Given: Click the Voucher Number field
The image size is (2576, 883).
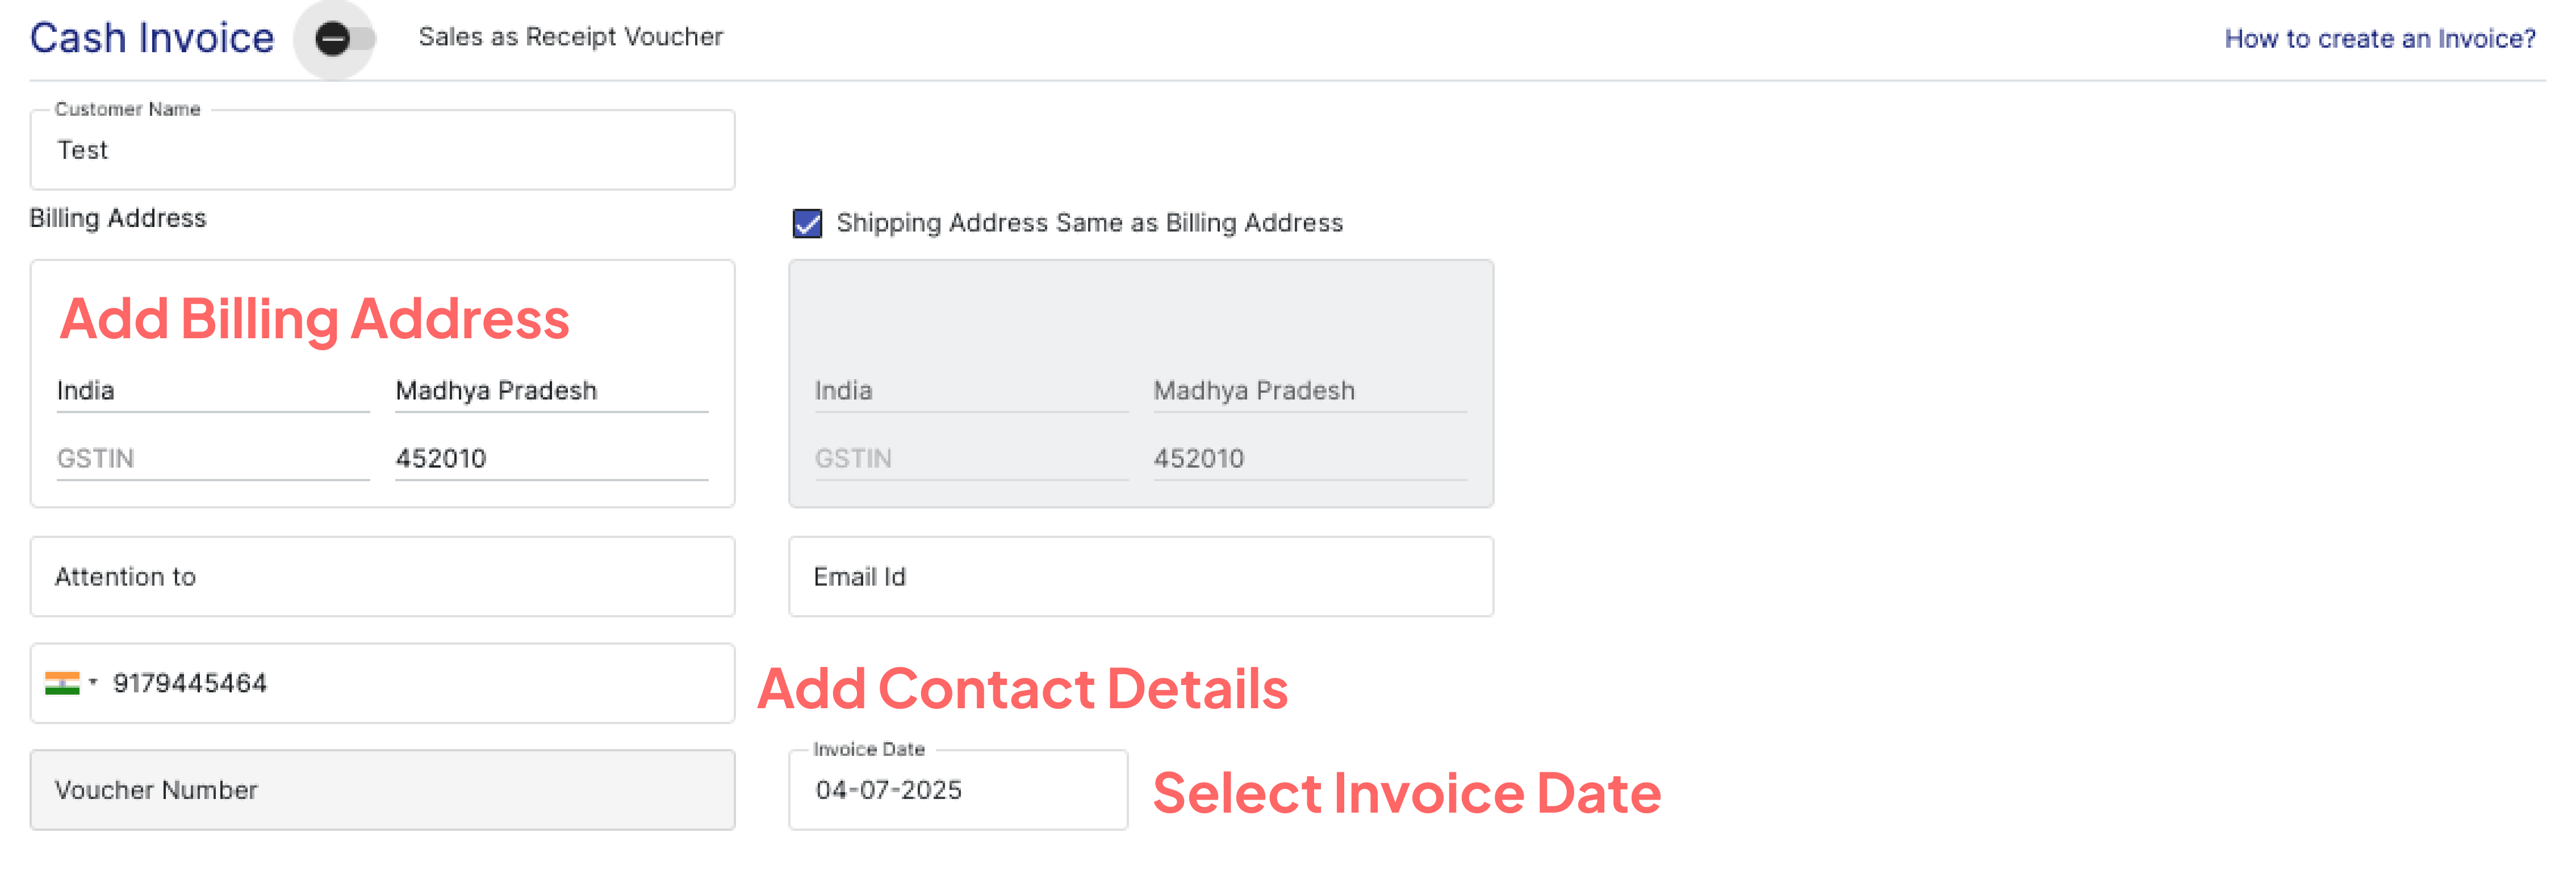Looking at the screenshot, I should [x=382, y=790].
